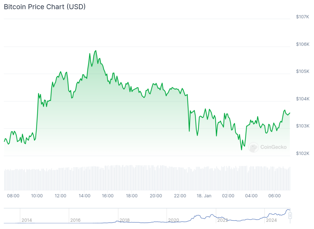Image resolution: width=314 pixels, height=229 pixels.
Task: Click the CoinGecko gecko logo watermark
Action: click(x=253, y=147)
